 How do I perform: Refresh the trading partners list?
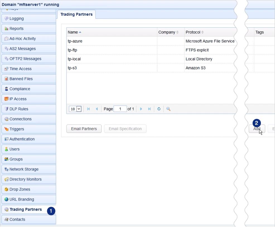[159, 109]
